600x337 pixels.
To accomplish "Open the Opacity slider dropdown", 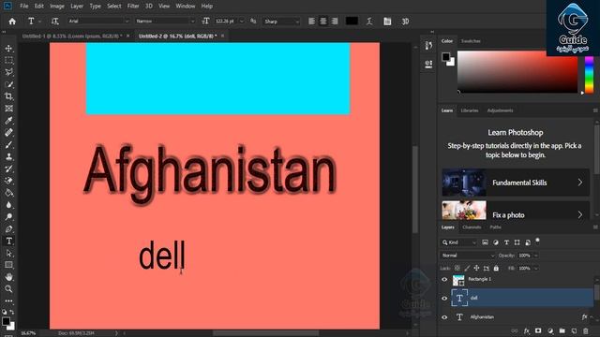I will click(x=536, y=256).
